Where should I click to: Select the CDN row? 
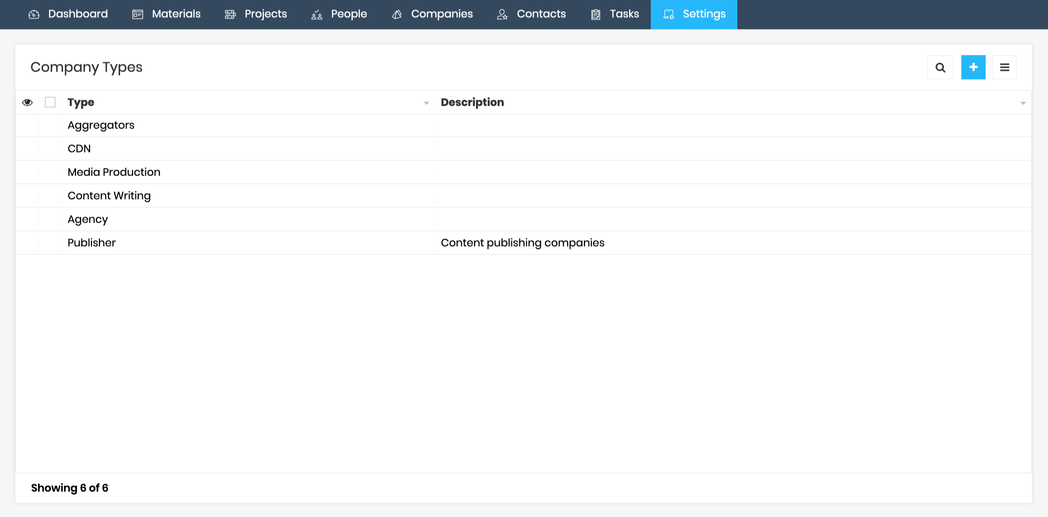[x=523, y=149]
